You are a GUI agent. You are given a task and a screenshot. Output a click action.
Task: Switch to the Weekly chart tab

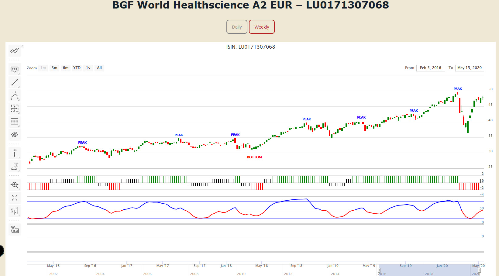(x=262, y=27)
